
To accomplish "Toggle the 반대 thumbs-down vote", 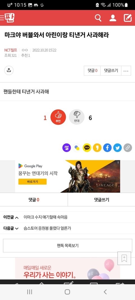I will [x=76, y=117].
